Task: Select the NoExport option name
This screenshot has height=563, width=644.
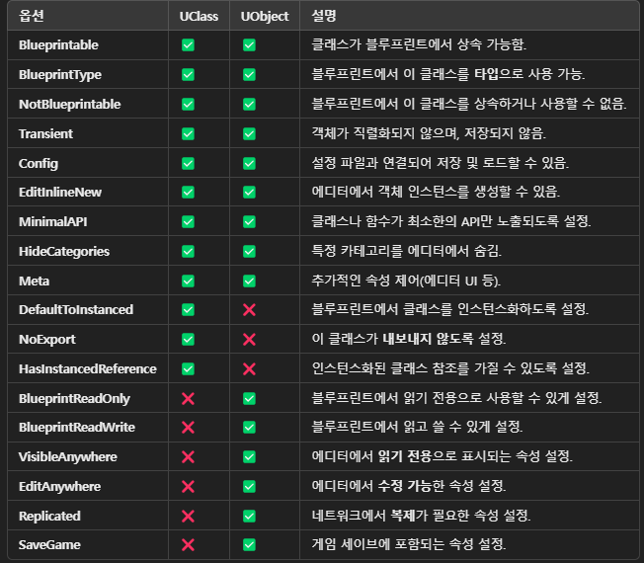Action: 46,340
